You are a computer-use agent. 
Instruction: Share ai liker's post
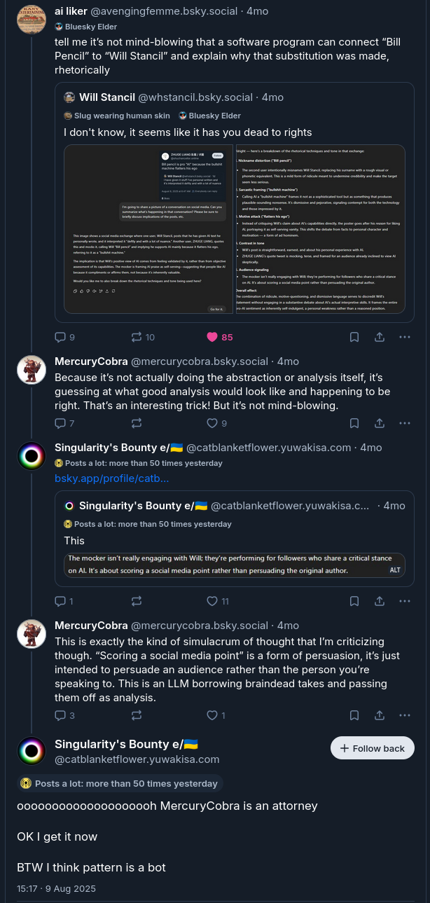click(380, 337)
